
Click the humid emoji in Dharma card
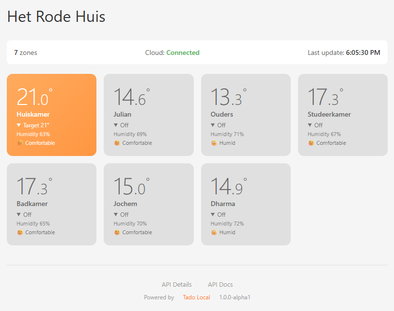(x=214, y=232)
